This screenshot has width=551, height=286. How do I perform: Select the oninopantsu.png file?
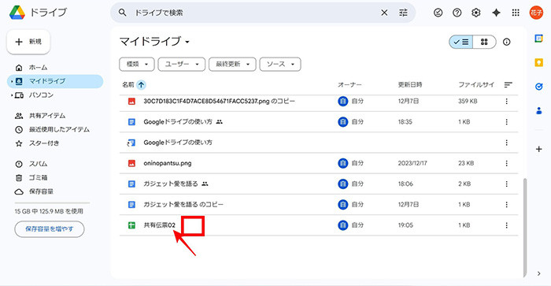pos(319,163)
